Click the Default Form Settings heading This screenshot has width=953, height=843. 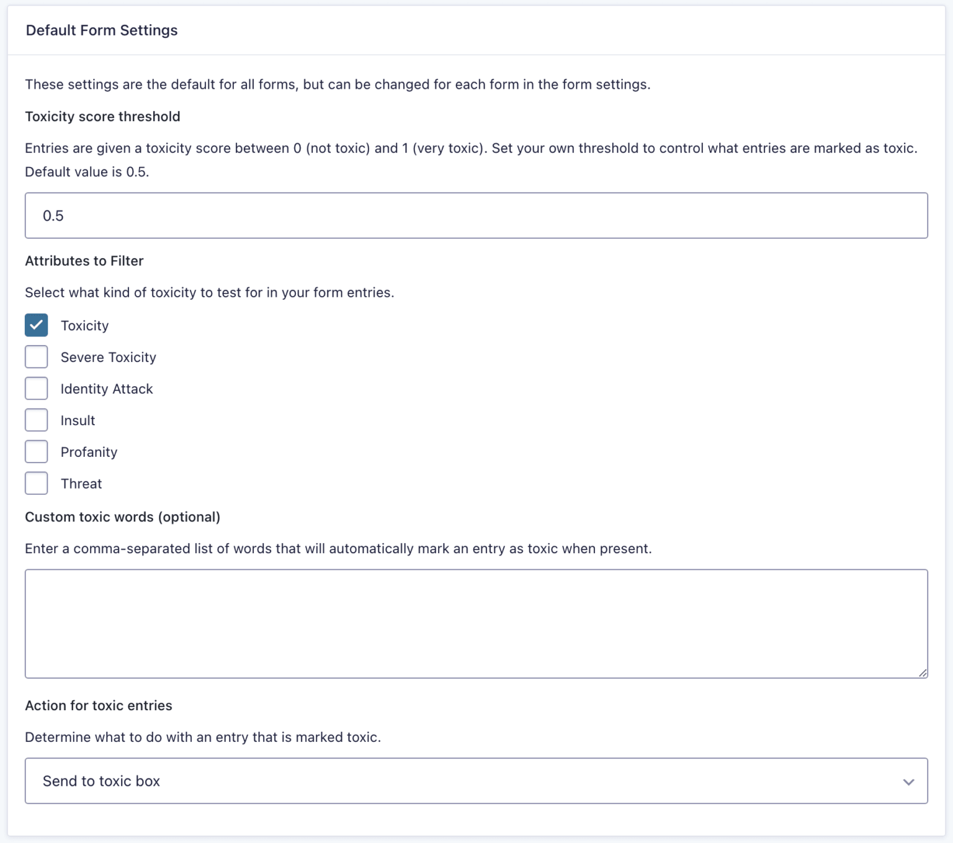(x=101, y=30)
